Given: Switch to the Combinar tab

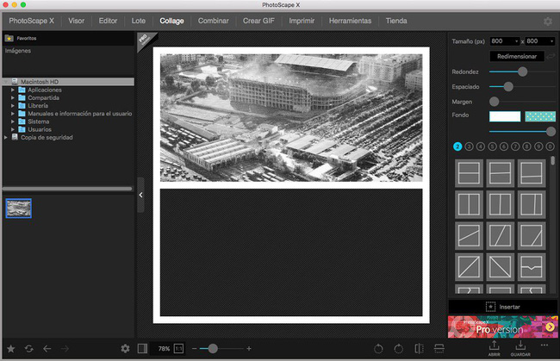Looking at the screenshot, I should 213,21.
